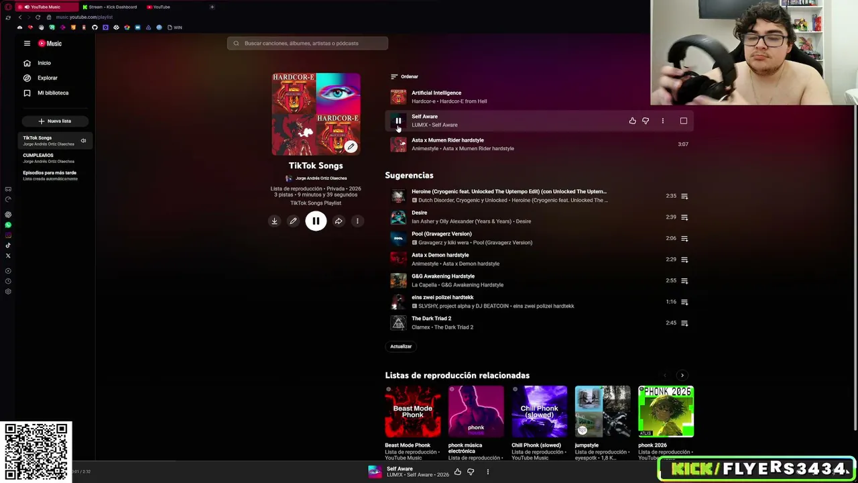Open WhatsApp in the browser sidebar

[8, 225]
